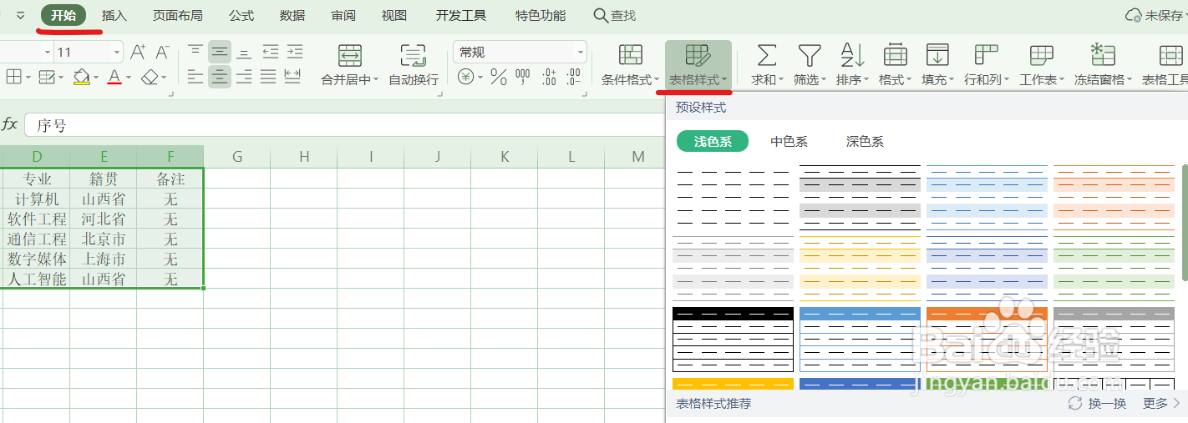Toggle middle vertical alignment
The height and width of the screenshot is (423, 1188).
(x=220, y=53)
